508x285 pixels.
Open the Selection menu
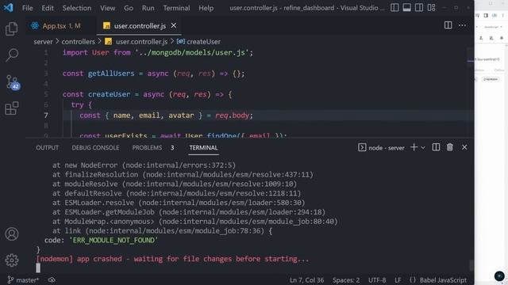[x=77, y=8]
